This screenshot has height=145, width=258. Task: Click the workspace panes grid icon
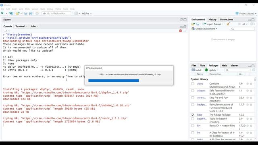[76, 13]
